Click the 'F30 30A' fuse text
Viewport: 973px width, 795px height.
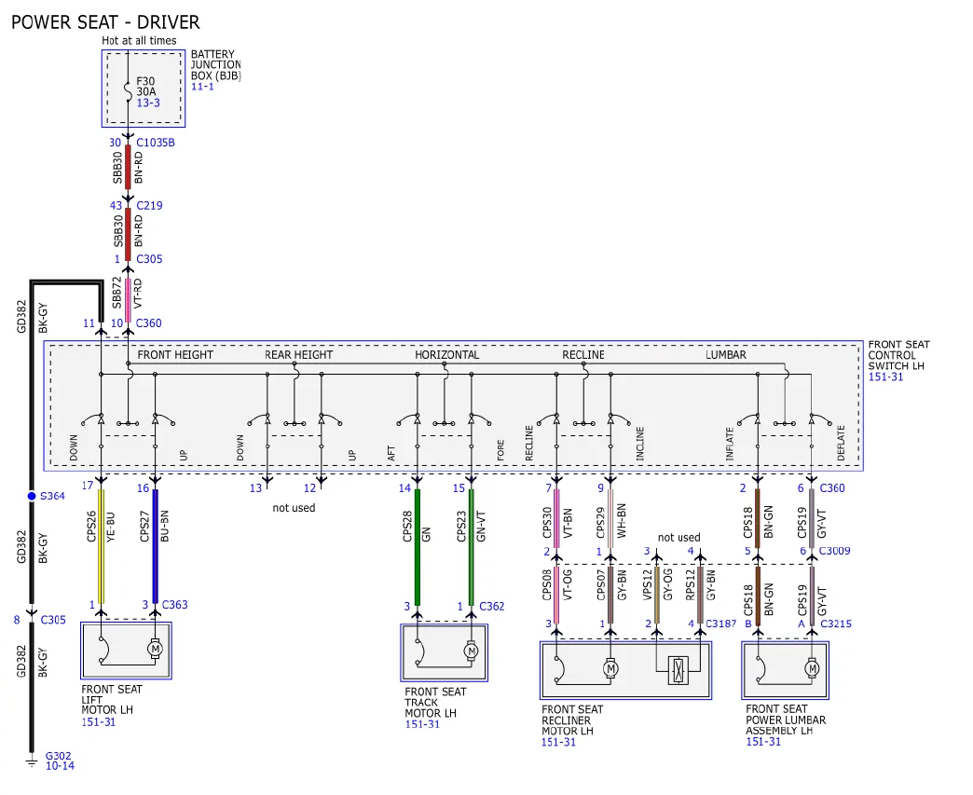(x=146, y=87)
